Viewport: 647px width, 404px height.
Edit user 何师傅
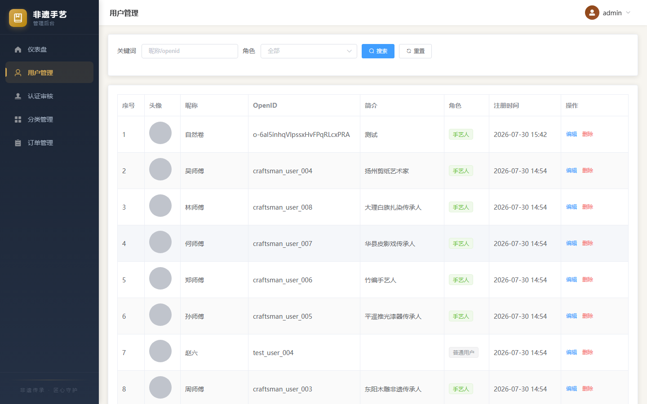(572, 243)
